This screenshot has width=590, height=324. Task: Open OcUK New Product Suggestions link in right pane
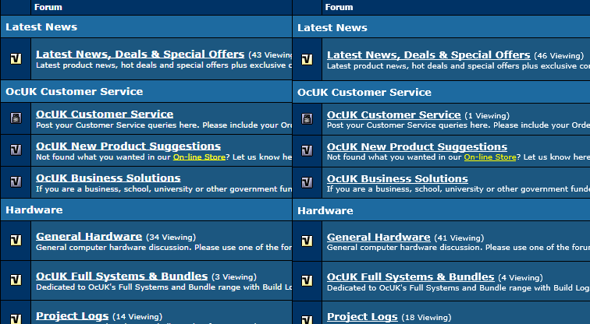tap(417, 146)
